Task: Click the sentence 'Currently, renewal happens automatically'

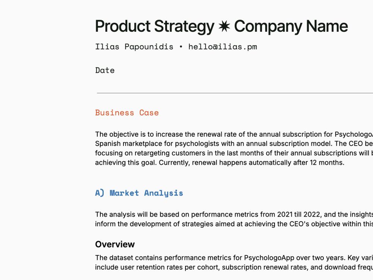Action: (252, 162)
